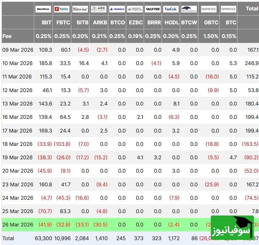This screenshot has width=259, height=245.
Task: Select the highlighted 26 Mar 2026 date
Action: point(18,225)
